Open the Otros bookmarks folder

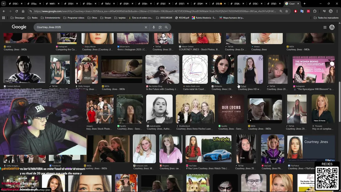point(92,18)
